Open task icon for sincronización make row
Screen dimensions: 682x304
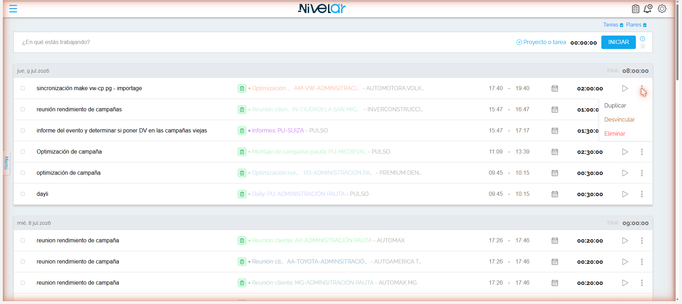point(242,88)
